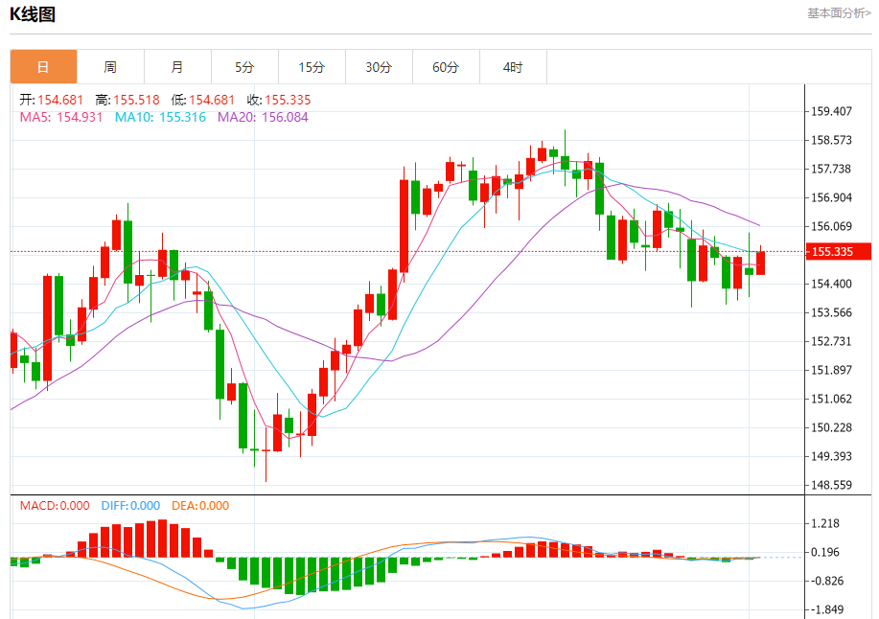The height and width of the screenshot is (619, 879).
Task: Select the 日 daily chart tab
Action: click(x=43, y=67)
